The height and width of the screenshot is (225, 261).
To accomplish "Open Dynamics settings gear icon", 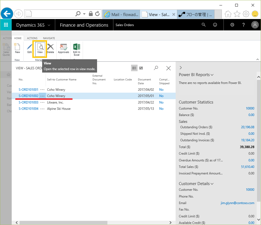I will pyautogui.click(x=232, y=25).
